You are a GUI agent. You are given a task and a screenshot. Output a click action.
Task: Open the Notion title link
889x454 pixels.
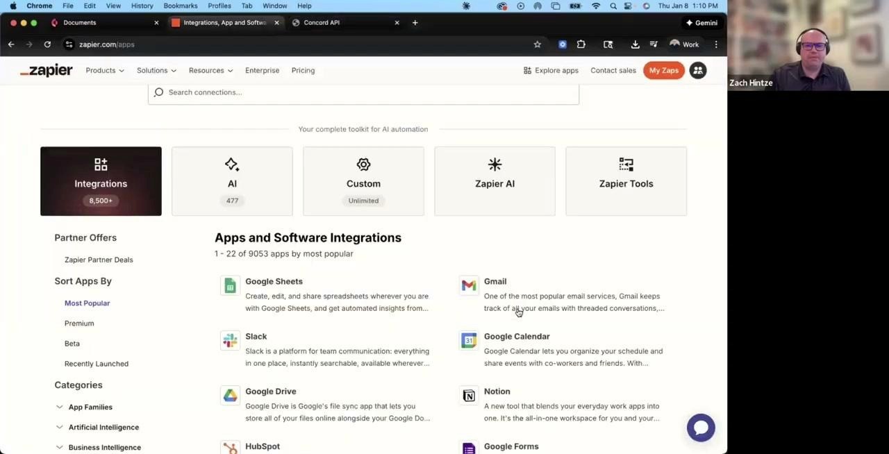(497, 392)
